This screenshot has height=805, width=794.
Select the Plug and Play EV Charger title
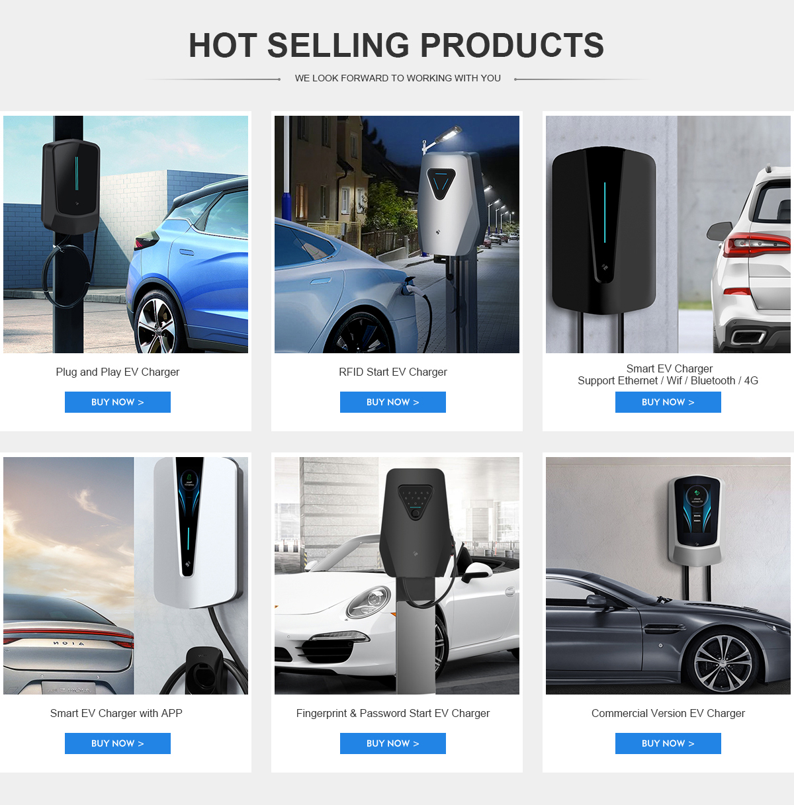[118, 372]
